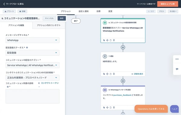Open the ヘルプ help button
The height and width of the screenshot is (115, 181).
click(x=174, y=109)
